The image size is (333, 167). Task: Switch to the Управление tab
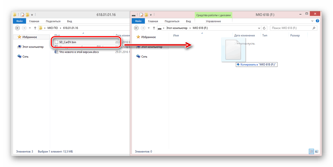[213, 21]
